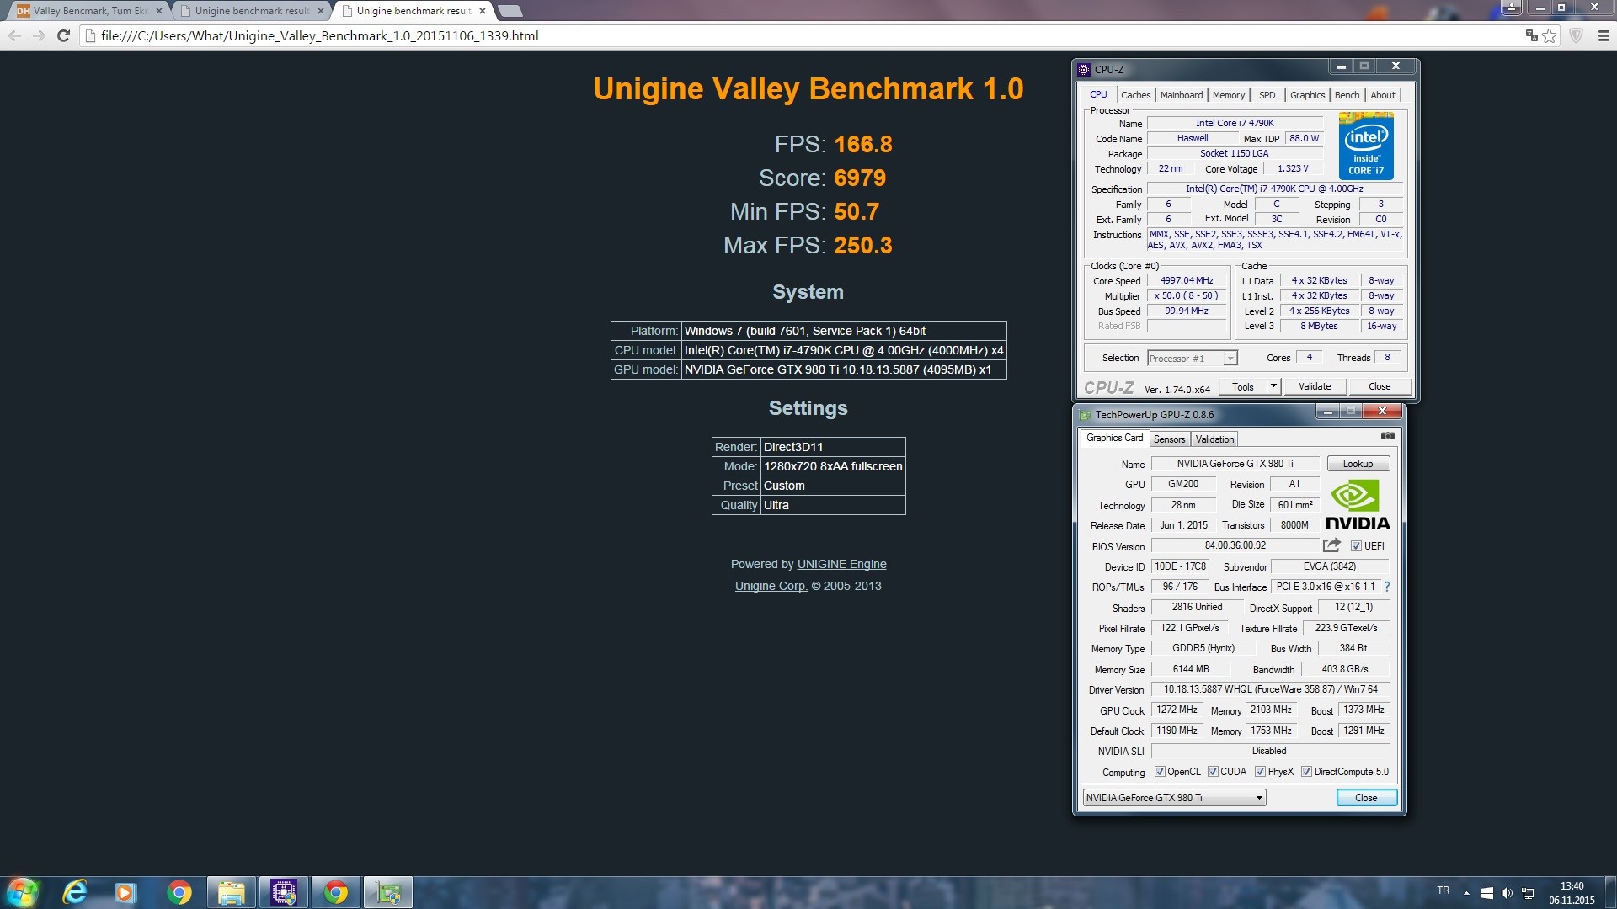Take GPU-Z screenshot with camera icon
Viewport: 1617px width, 909px height.
tap(1387, 436)
